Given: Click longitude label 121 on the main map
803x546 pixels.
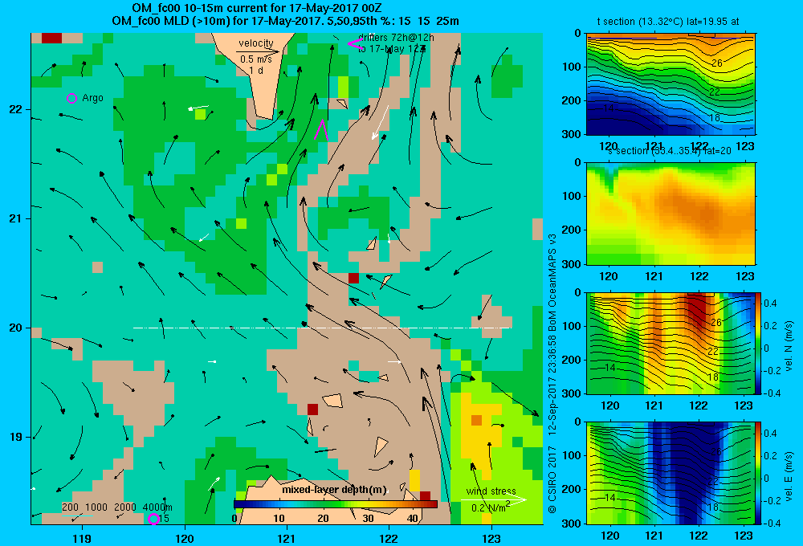Looking at the screenshot, I should tap(287, 538).
